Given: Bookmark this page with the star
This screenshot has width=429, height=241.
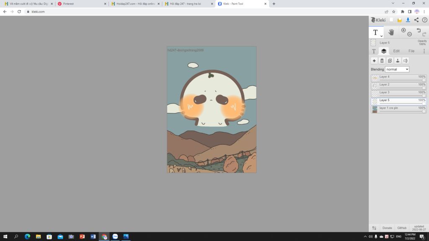Looking at the screenshot, I should click(x=394, y=11).
